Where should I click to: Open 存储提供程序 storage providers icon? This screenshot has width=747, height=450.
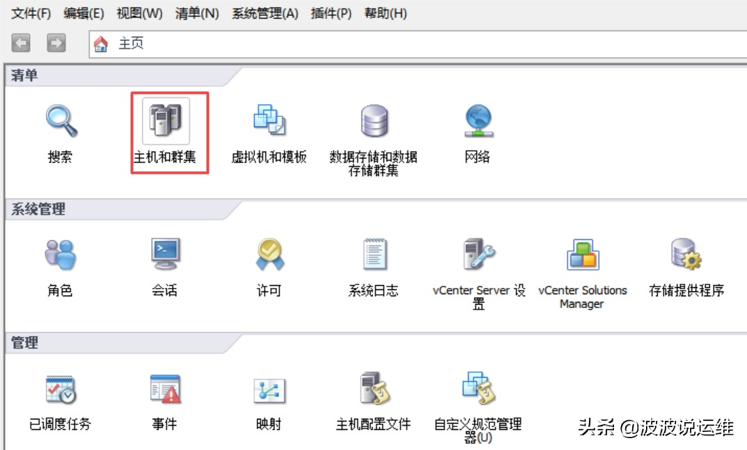pos(686,254)
